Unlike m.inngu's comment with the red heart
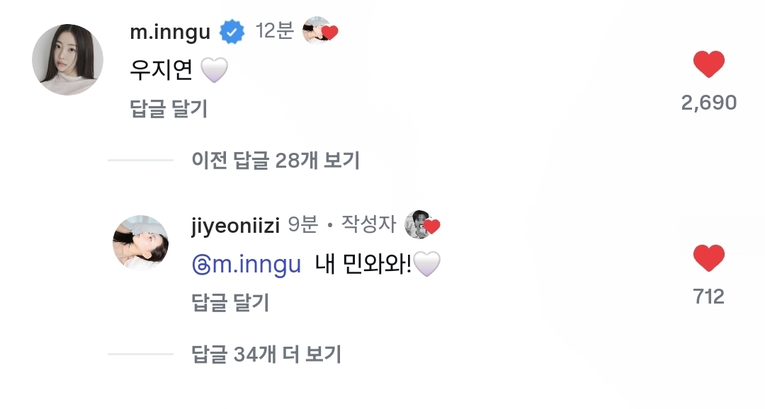 (x=708, y=65)
